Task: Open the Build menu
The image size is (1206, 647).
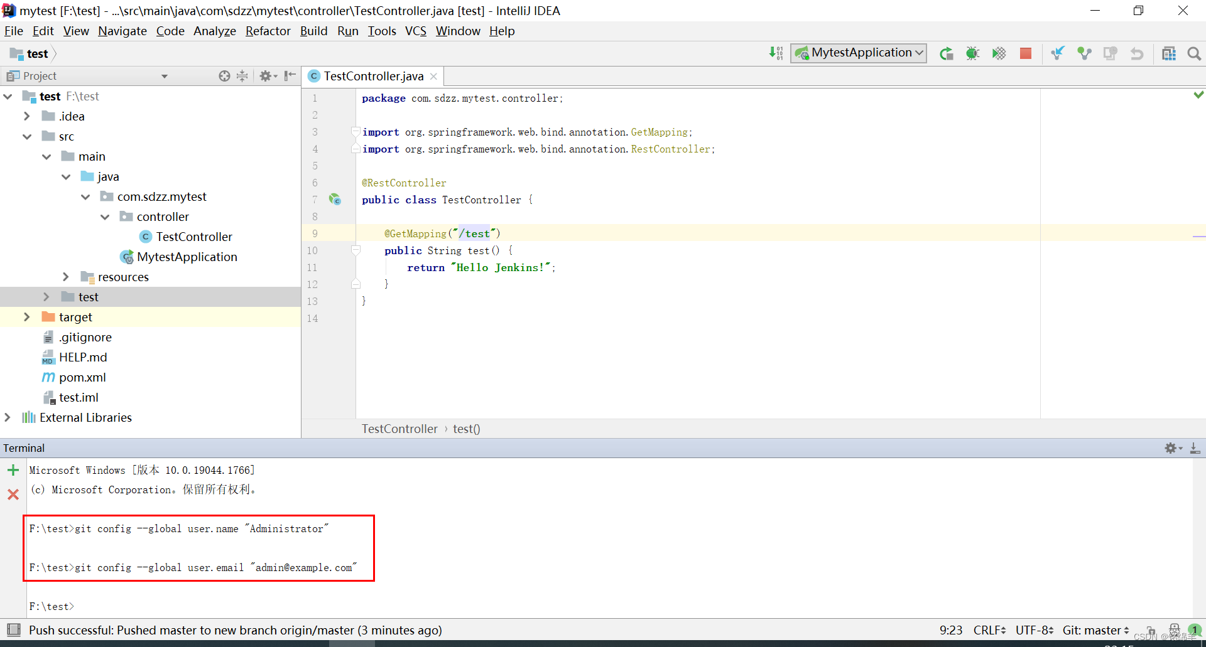Action: [313, 31]
